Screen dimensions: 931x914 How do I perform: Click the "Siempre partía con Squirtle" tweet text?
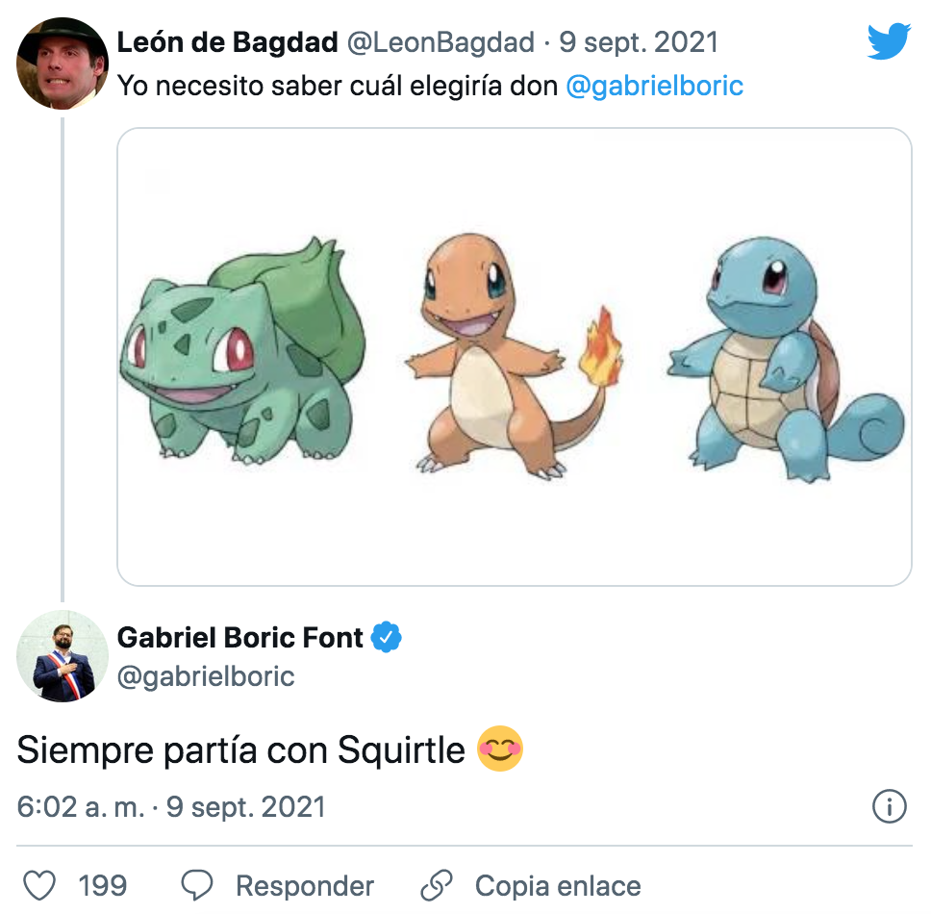pyautogui.click(x=240, y=750)
